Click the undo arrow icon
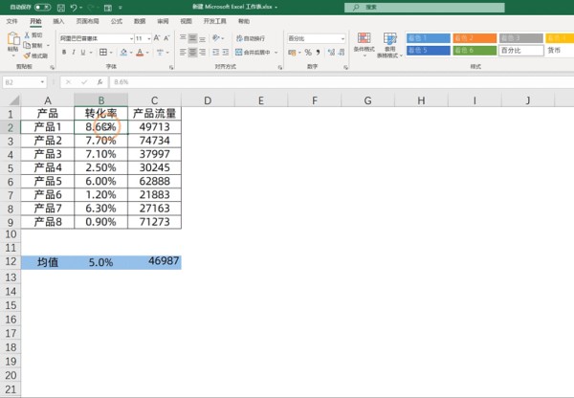The width and height of the screenshot is (574, 398). click(x=74, y=8)
